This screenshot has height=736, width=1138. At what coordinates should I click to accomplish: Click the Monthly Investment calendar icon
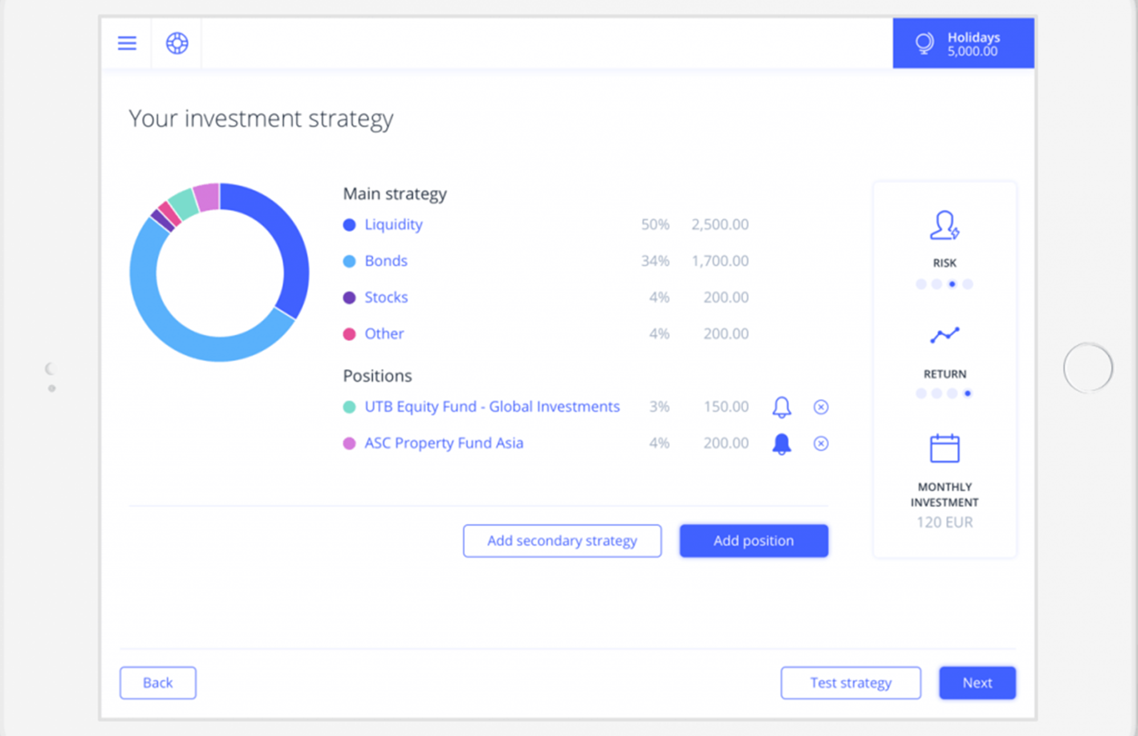(944, 448)
